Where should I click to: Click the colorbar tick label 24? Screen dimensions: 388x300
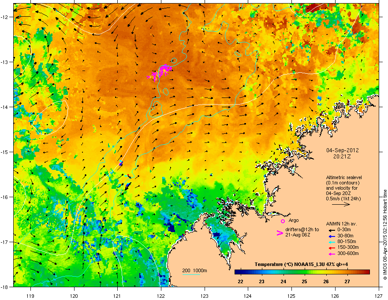coord(283,281)
